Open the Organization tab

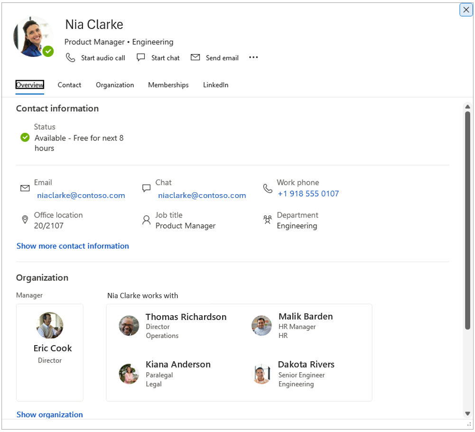(115, 85)
